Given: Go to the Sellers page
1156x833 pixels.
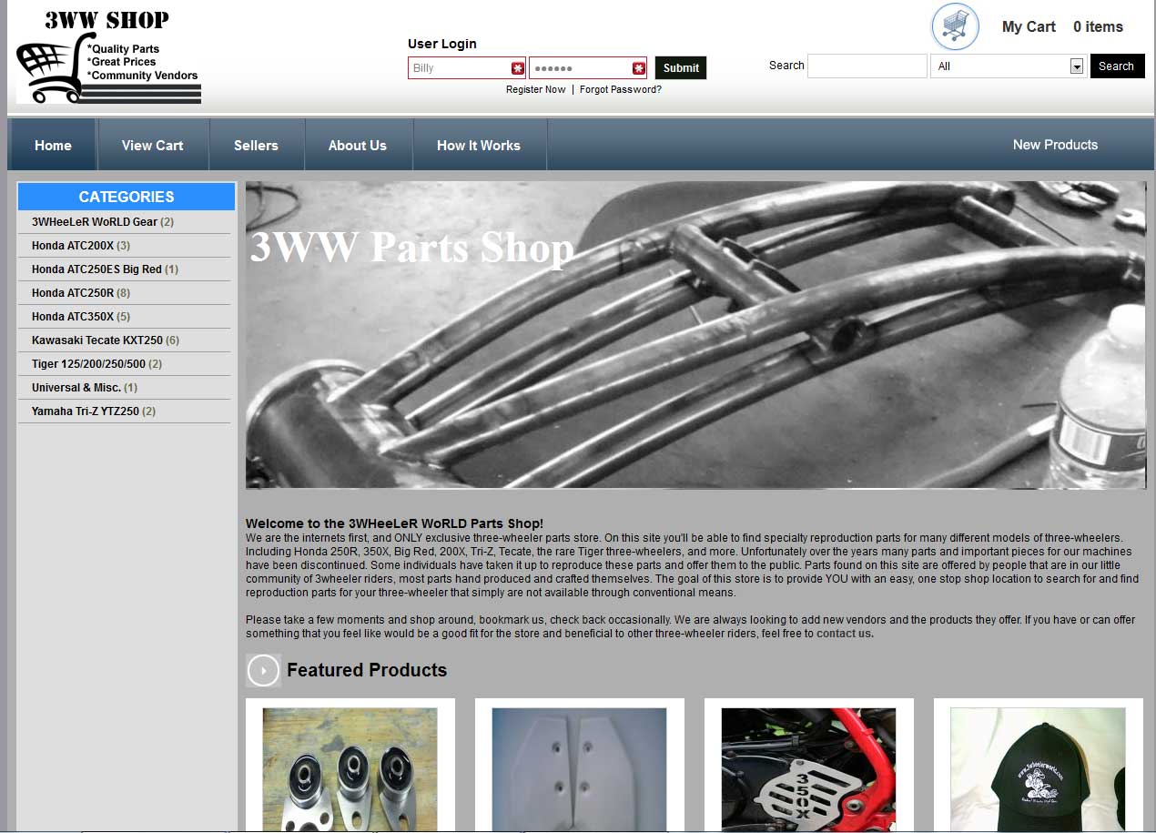Looking at the screenshot, I should 256,146.
